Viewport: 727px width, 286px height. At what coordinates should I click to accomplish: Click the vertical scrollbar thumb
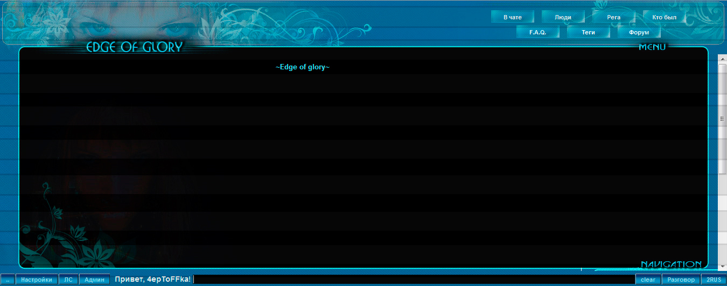tap(723, 118)
